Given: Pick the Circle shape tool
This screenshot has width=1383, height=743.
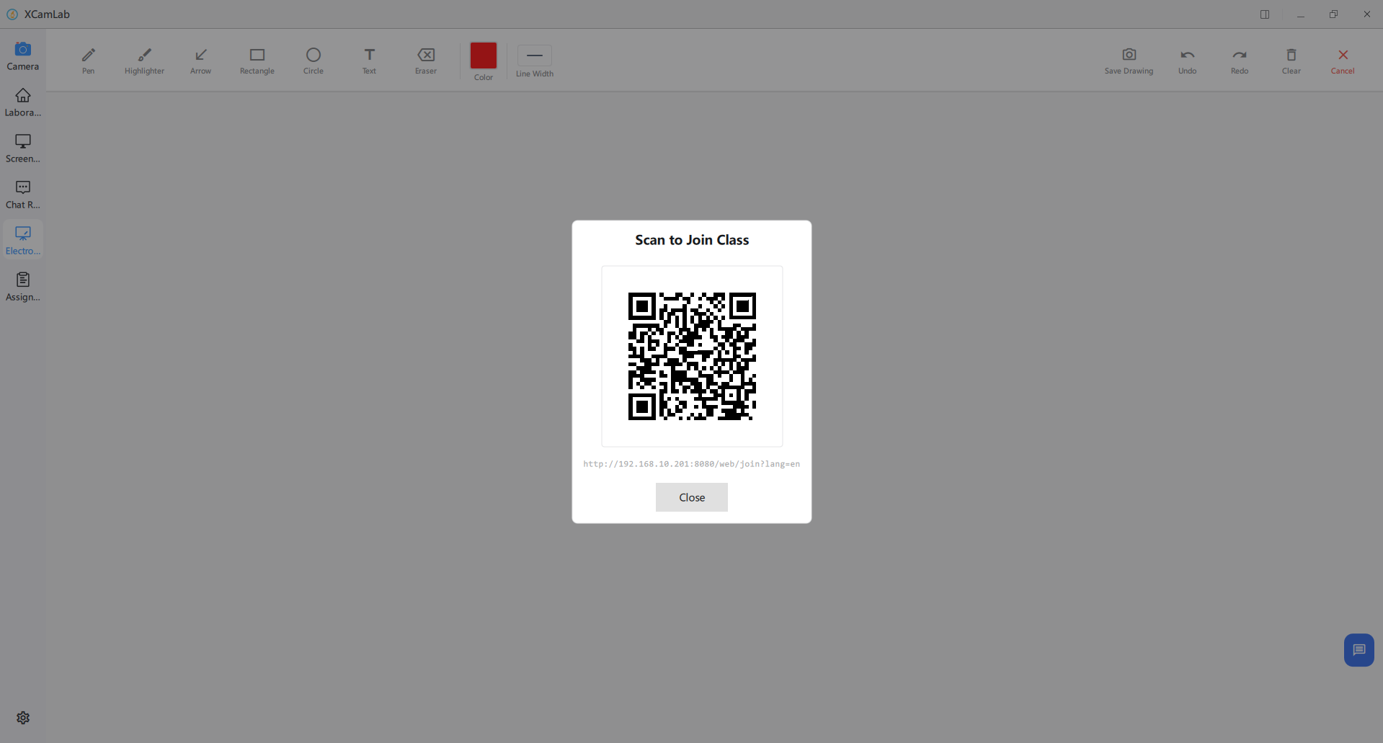Looking at the screenshot, I should coord(313,61).
